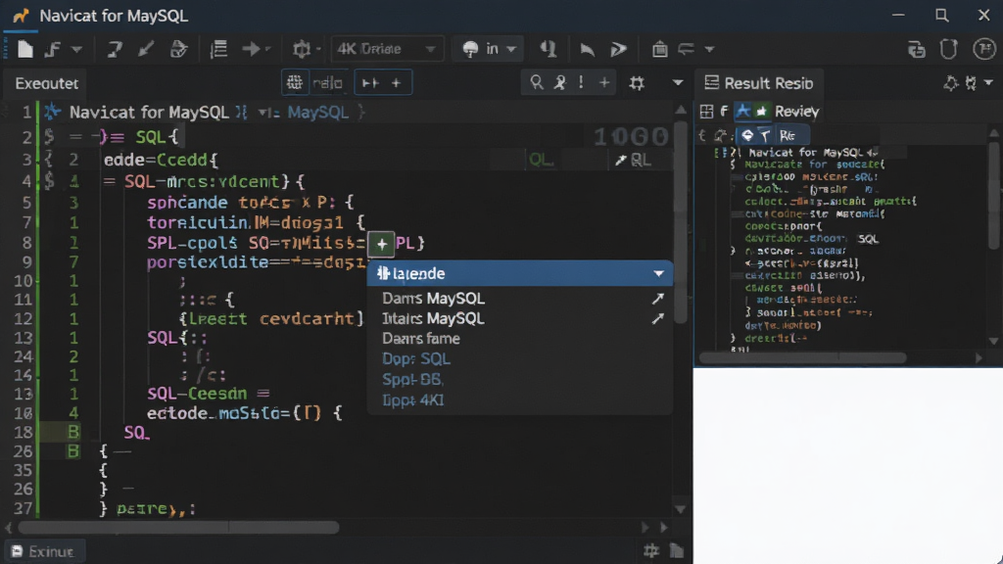This screenshot has width=1003, height=564.
Task: Click the refresh icon under the result table icon
Action: tap(722, 135)
